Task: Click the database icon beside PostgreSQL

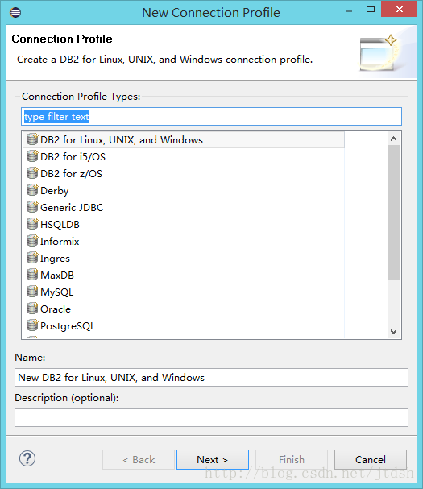Action: coord(32,325)
